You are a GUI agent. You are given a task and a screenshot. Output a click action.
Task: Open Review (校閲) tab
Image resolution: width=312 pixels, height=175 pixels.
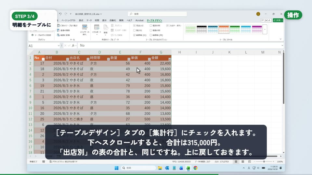coord(97,20)
